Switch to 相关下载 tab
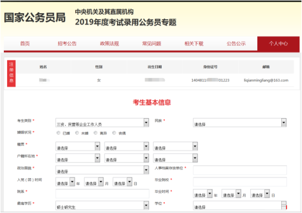302x213 pixels. click(194, 44)
